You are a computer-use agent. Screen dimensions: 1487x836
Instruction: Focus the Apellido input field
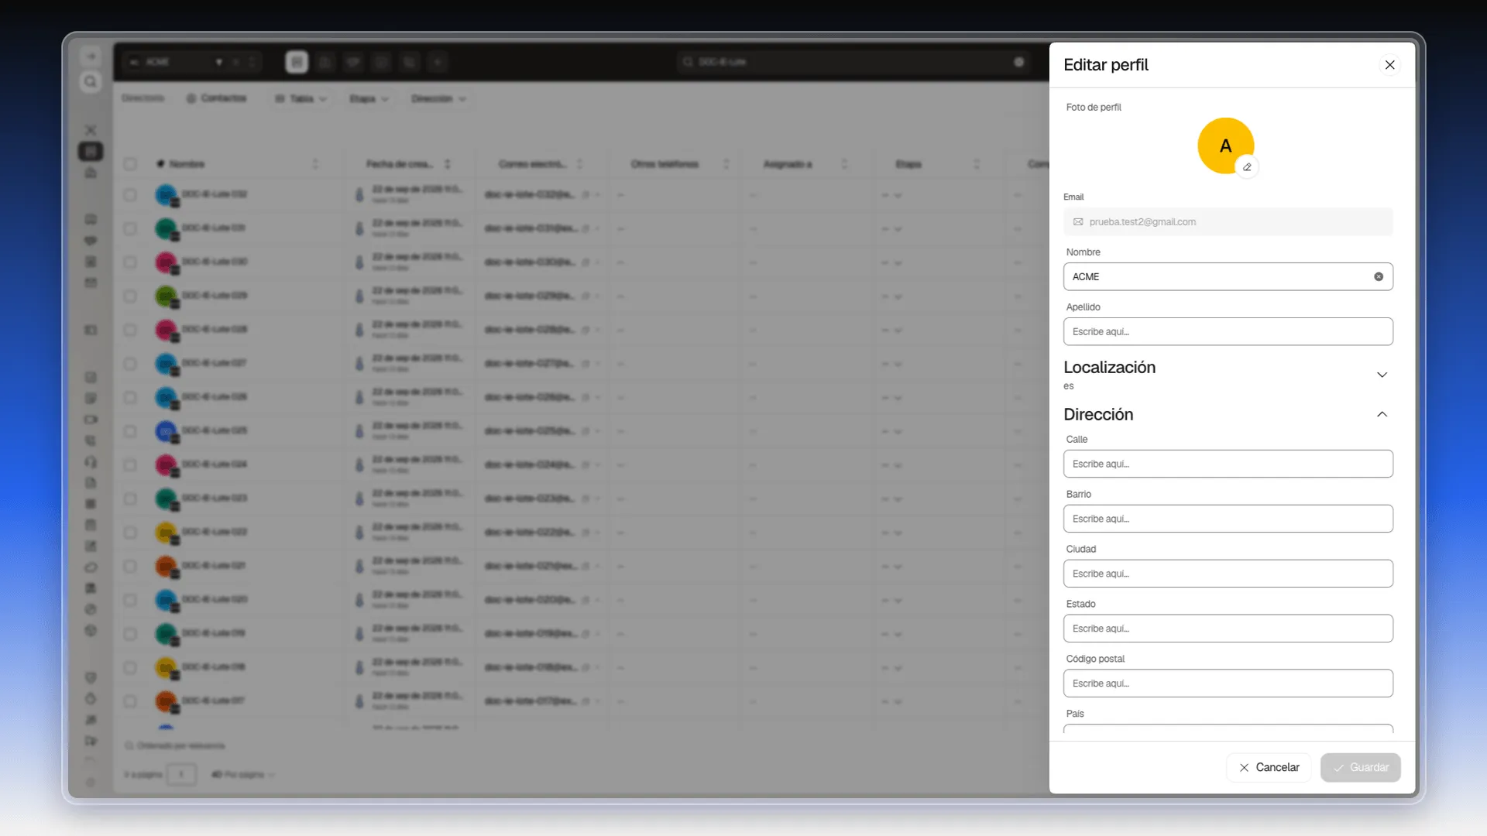click(1228, 331)
